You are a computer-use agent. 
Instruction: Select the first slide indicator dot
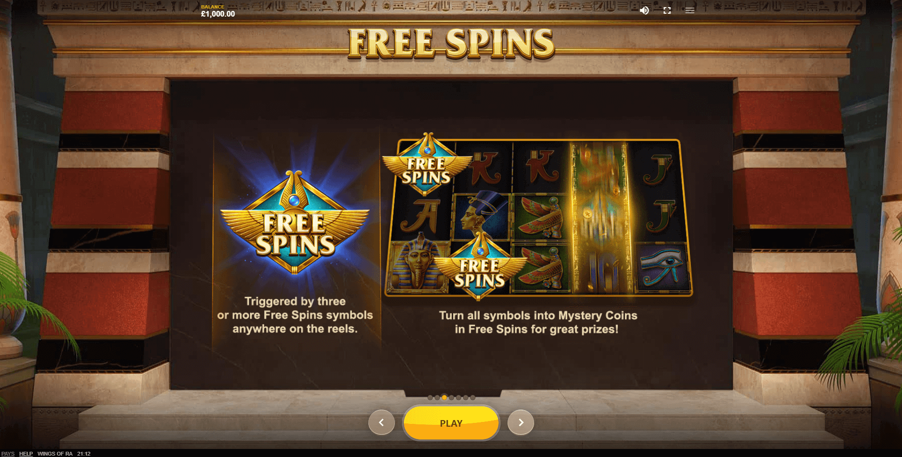(430, 398)
